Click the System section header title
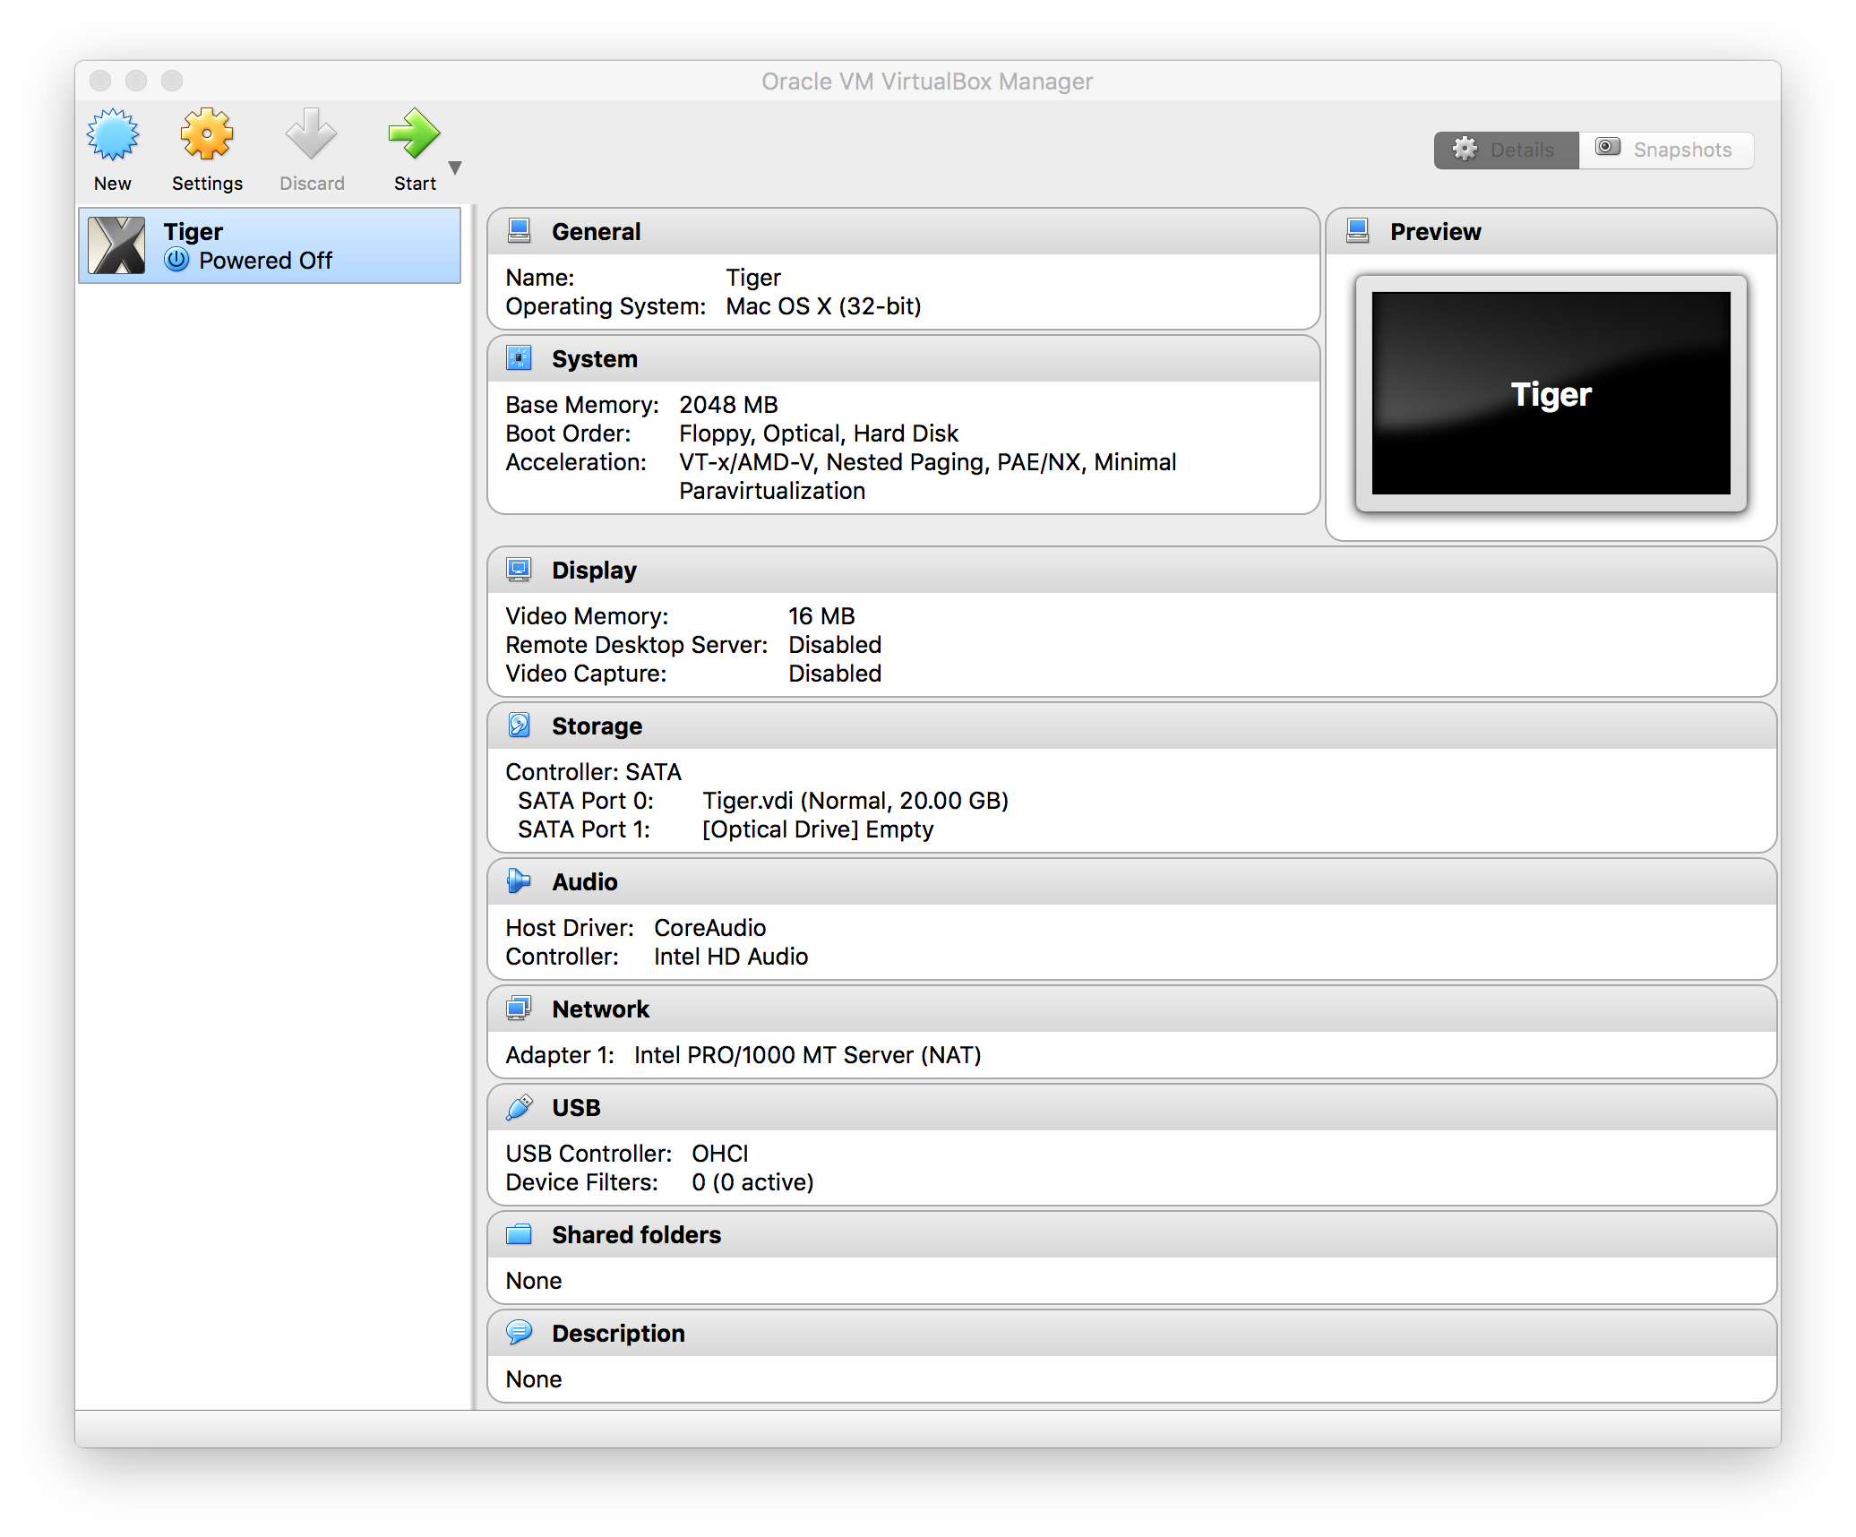This screenshot has width=1856, height=1537. (x=594, y=358)
